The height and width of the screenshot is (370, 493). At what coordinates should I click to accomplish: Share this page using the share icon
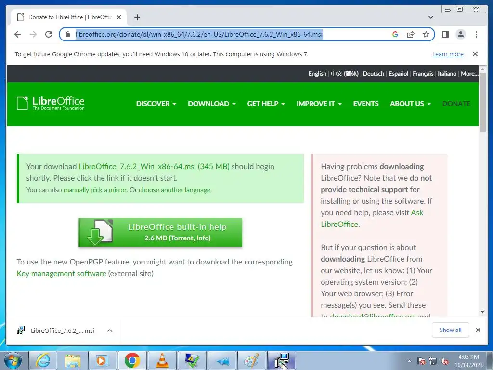(411, 34)
